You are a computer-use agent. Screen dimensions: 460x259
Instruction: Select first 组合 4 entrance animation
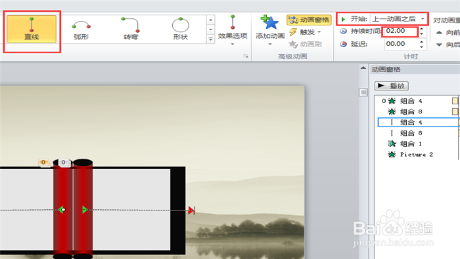click(x=410, y=101)
